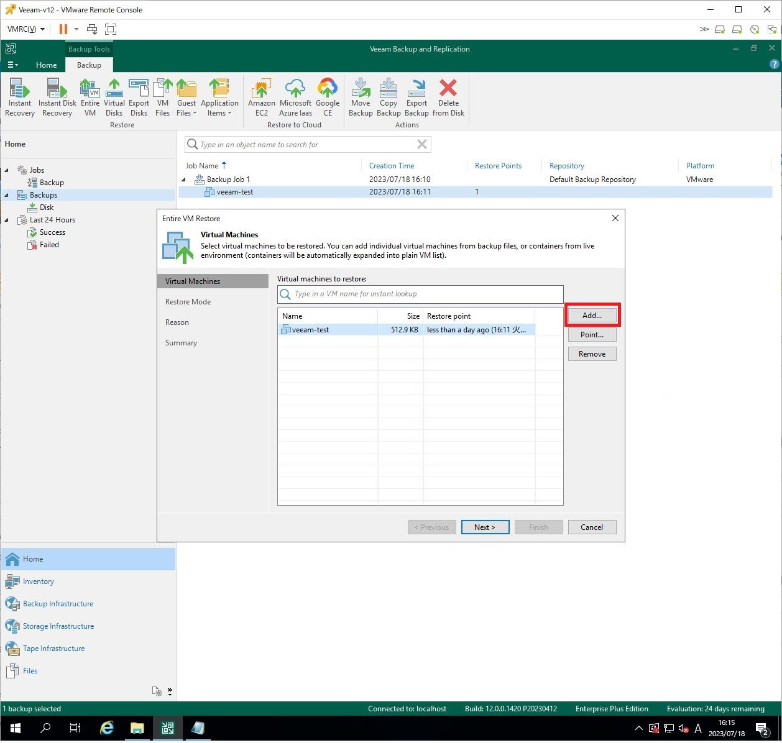Viewport: 782px width, 743px height.
Task: Select Backup under Jobs tree
Action: coord(52,183)
